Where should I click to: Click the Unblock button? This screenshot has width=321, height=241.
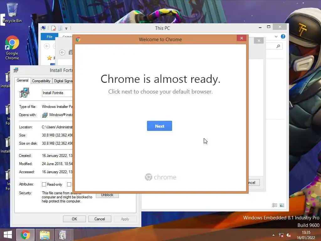(x=107, y=195)
